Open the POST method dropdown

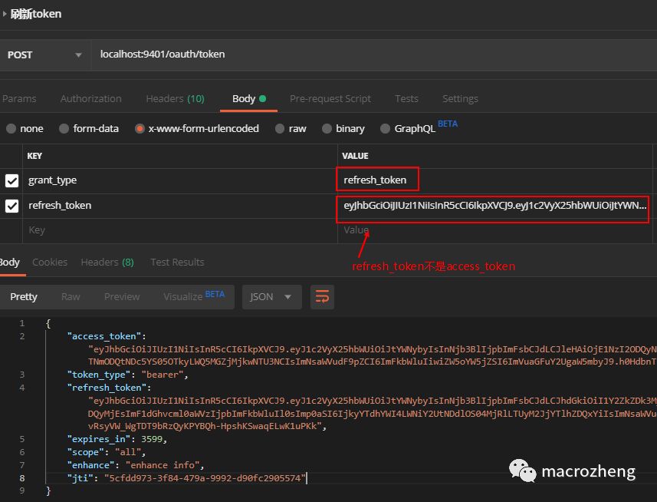[x=44, y=55]
